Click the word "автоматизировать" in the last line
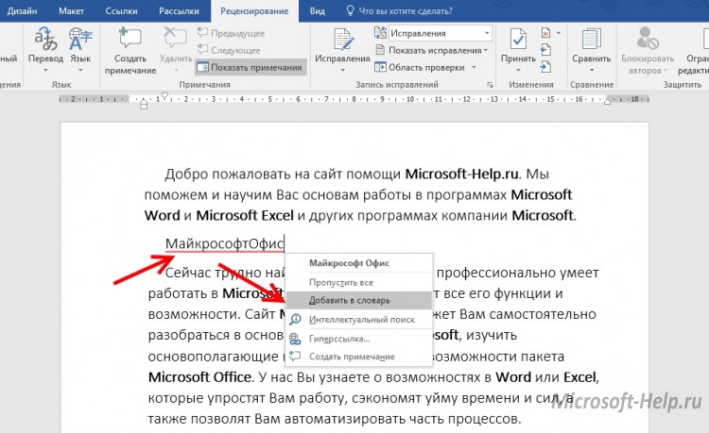 click(344, 419)
